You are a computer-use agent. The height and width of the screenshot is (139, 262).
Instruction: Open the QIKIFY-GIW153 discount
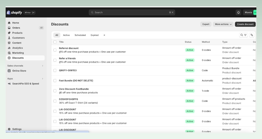coord(68,70)
